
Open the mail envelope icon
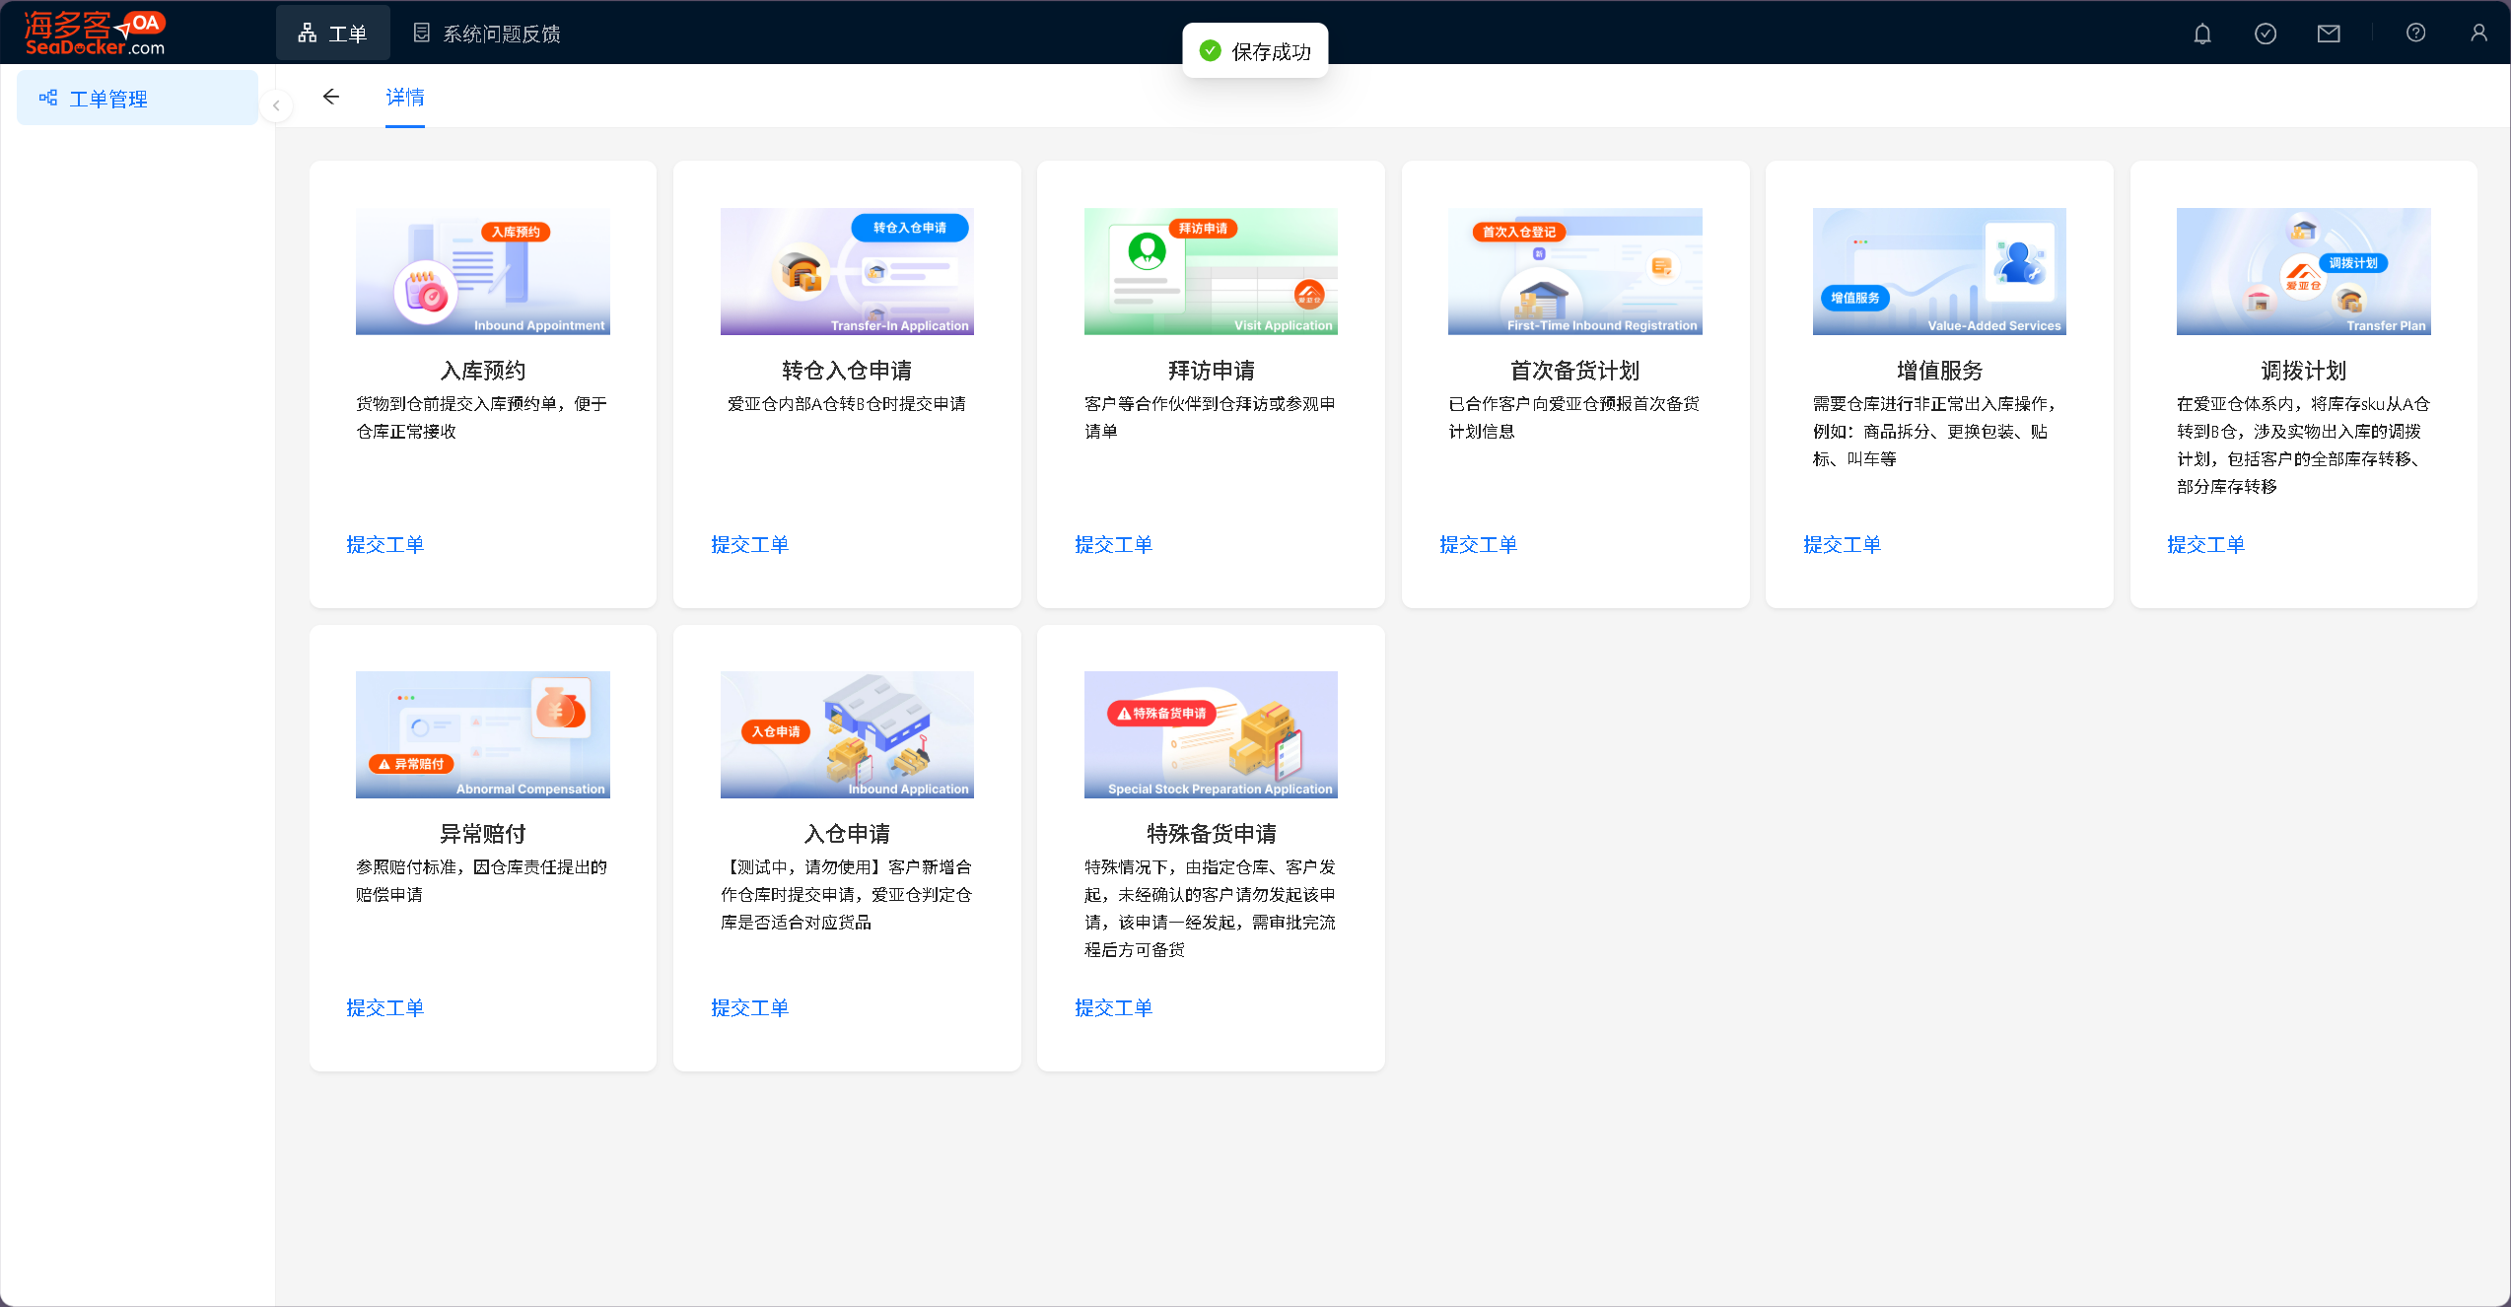(x=2328, y=34)
